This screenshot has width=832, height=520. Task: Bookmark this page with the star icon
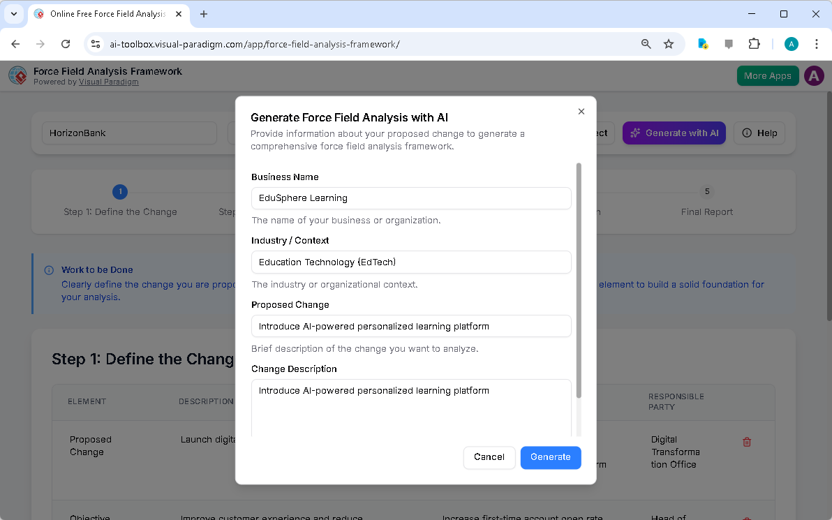(x=669, y=43)
